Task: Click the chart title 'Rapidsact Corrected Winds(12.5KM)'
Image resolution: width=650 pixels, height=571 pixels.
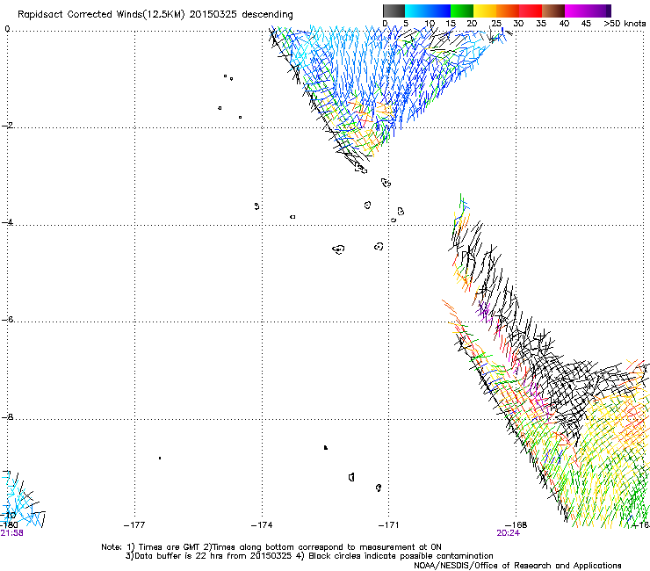Action: 101,15
